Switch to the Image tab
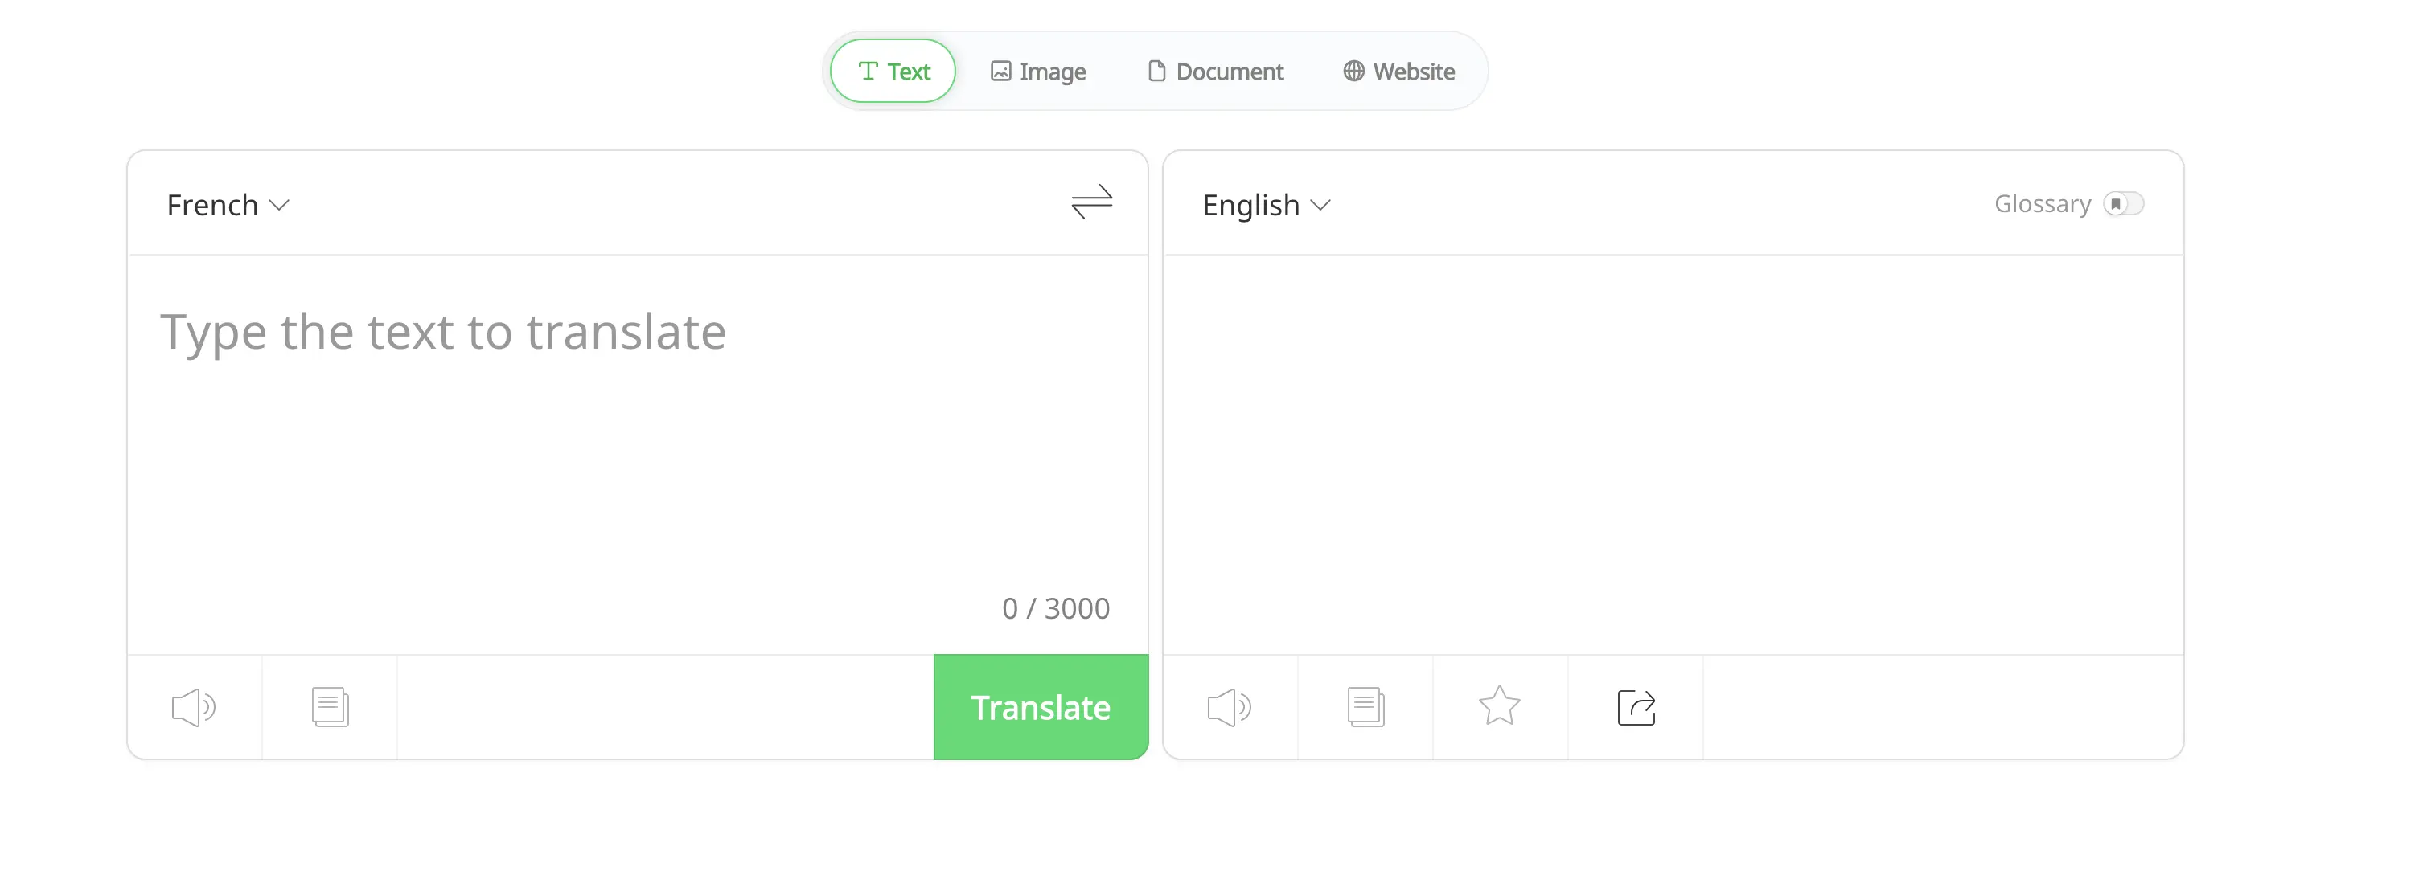The height and width of the screenshot is (871, 2427). tap(1038, 72)
